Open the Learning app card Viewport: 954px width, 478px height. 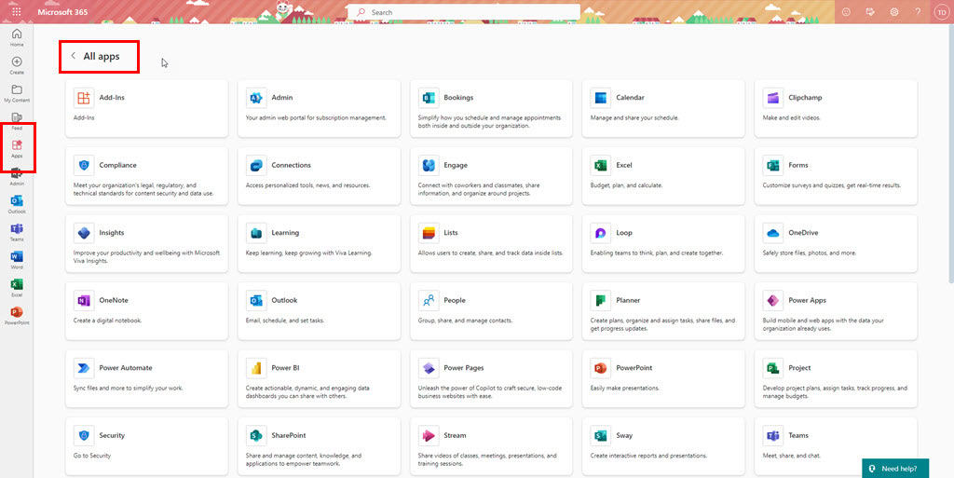click(319, 243)
